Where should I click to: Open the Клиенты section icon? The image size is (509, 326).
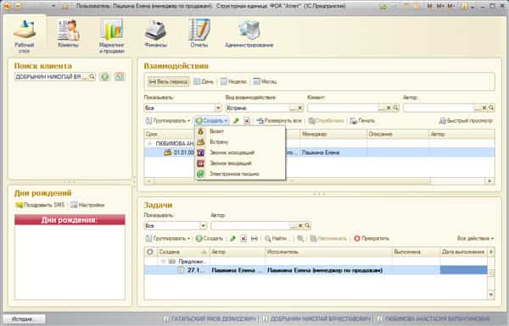(x=68, y=30)
